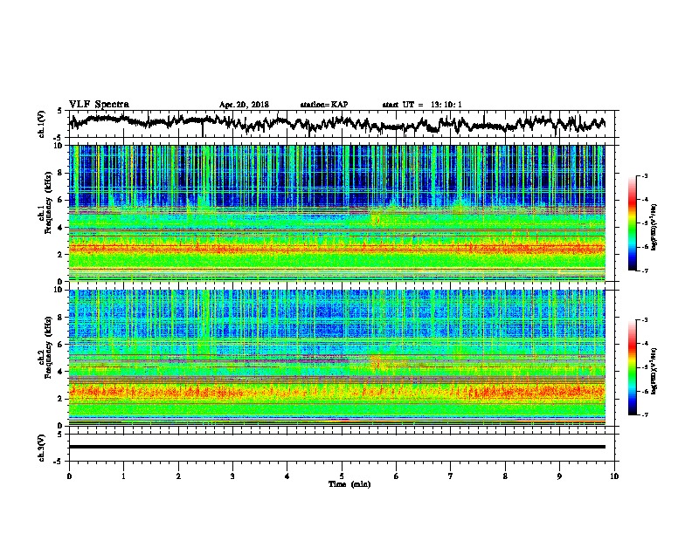Click the 10 kHz tick on ch.2 axis
The width and height of the screenshot is (692, 534).
tap(59, 290)
